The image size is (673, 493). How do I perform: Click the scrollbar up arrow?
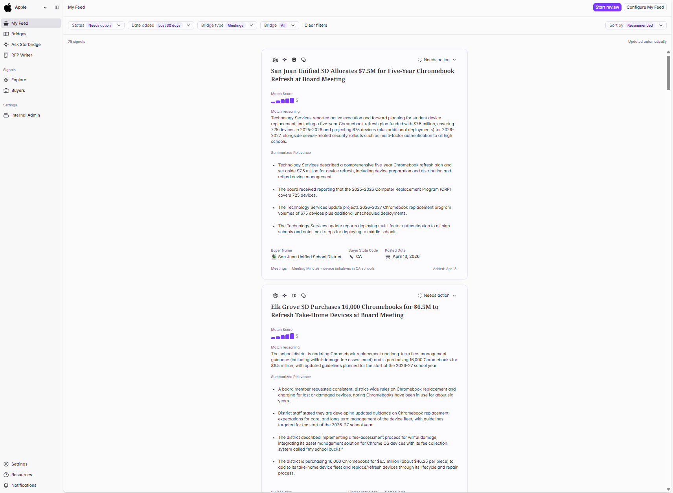coord(668,52)
